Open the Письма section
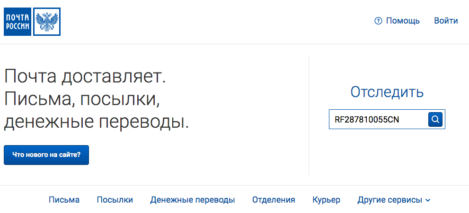Screen dimensions: 469x213 (64, 200)
